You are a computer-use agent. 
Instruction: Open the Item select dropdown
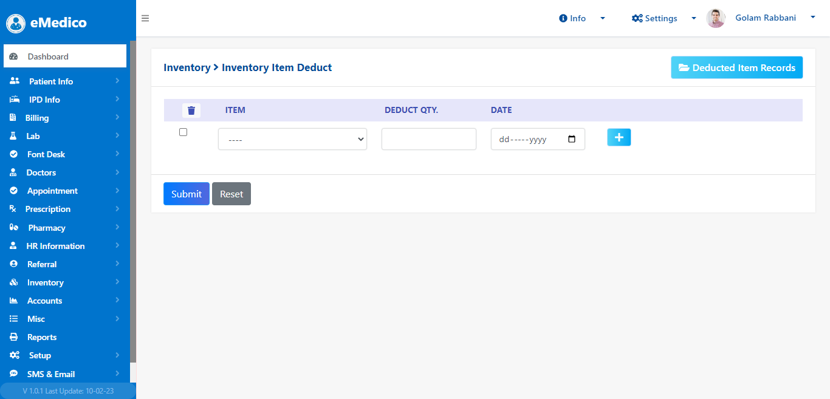[x=292, y=139]
